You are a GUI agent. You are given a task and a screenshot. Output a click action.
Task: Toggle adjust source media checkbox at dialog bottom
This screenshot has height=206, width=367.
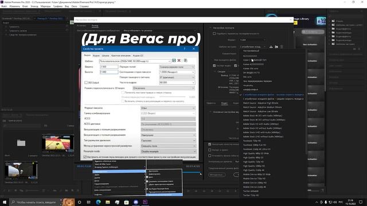85,157
